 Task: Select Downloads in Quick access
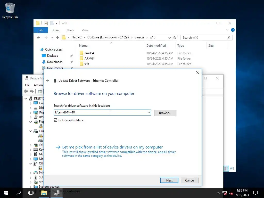55,62
